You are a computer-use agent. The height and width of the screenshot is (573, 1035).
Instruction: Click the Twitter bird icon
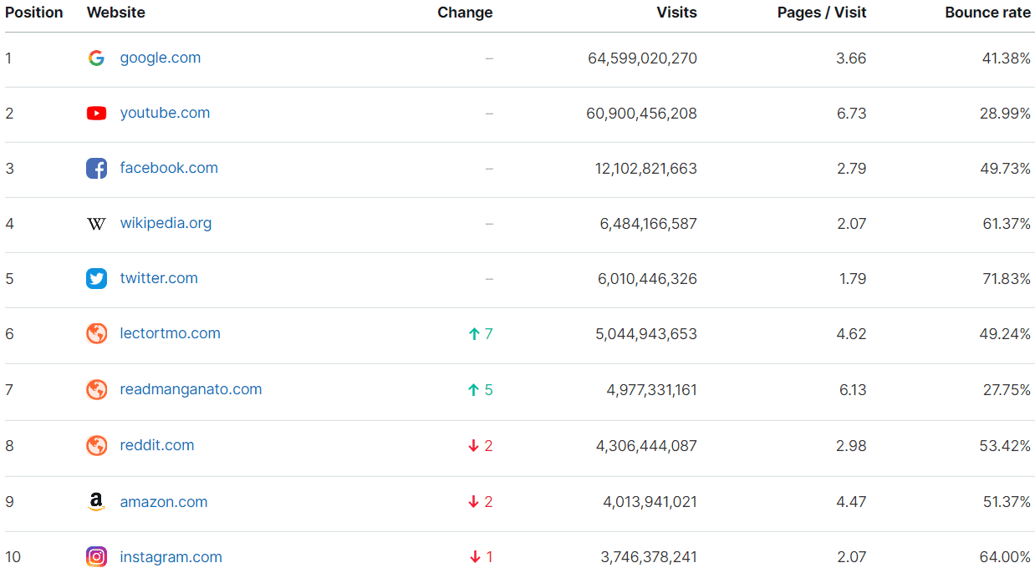point(96,279)
